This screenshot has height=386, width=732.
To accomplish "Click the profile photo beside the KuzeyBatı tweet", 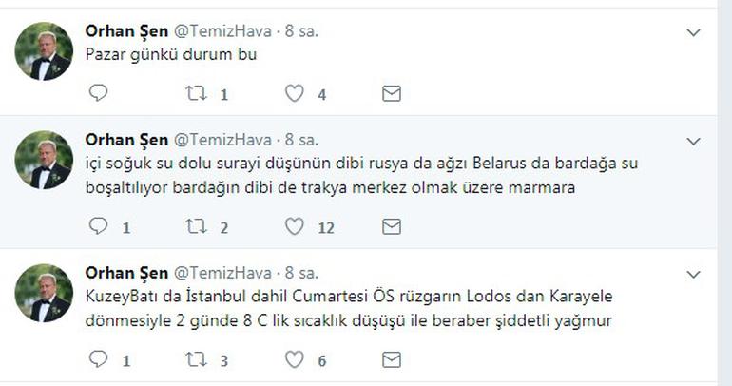I will [x=44, y=293].
